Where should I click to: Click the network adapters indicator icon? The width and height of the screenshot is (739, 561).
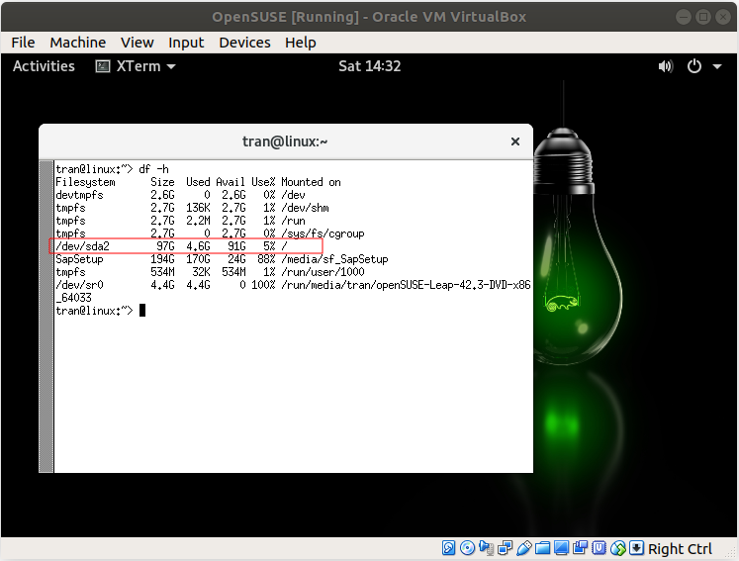tap(505, 548)
